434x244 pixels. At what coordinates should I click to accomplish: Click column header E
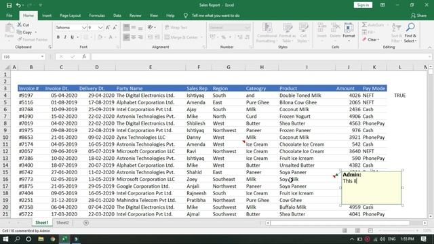(x=151, y=67)
